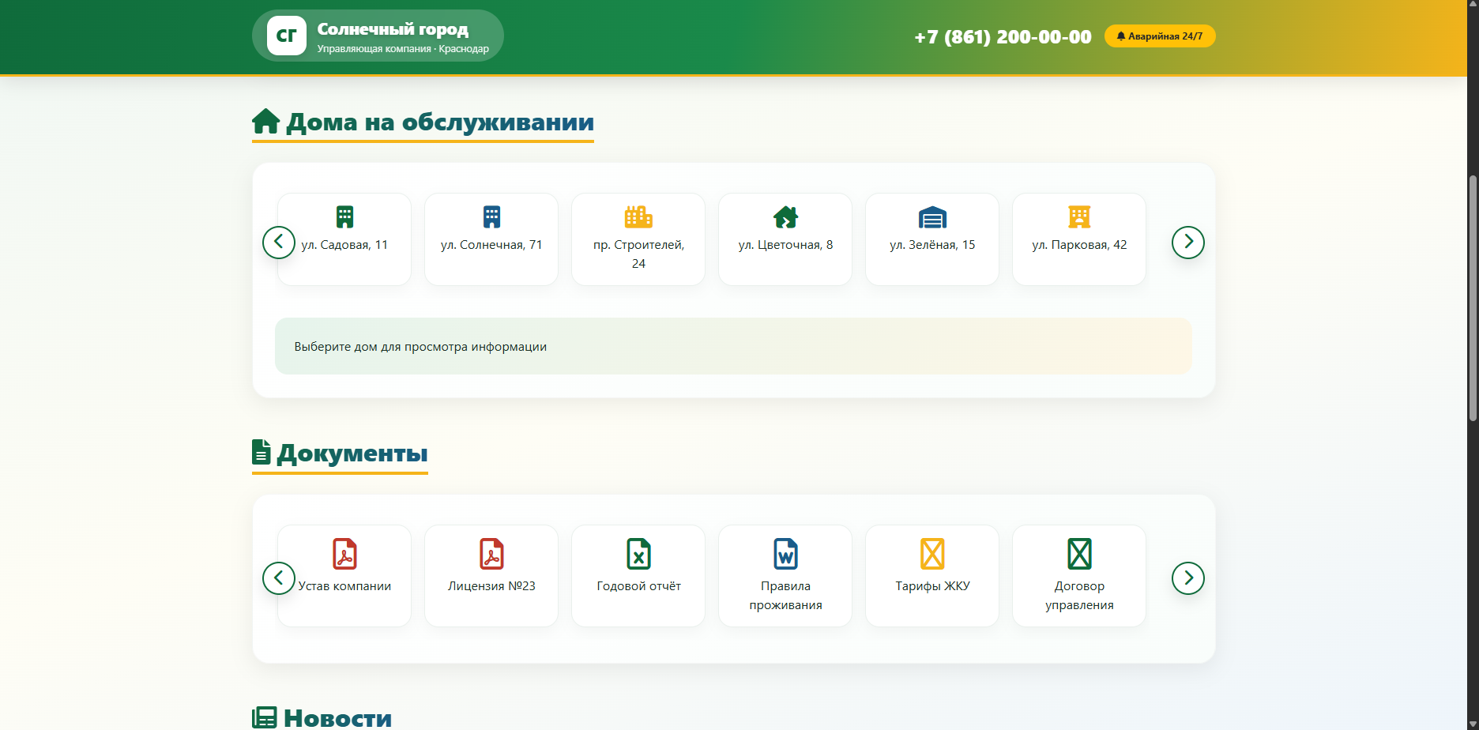Select the ул. Цветочная, 8 label
This screenshot has height=730, width=1479.
(785, 245)
